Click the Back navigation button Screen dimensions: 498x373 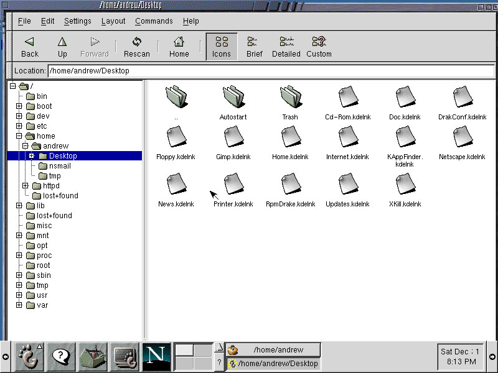click(x=29, y=45)
